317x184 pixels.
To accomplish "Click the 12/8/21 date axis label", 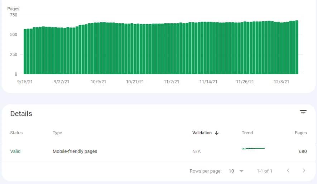I will [282, 82].
